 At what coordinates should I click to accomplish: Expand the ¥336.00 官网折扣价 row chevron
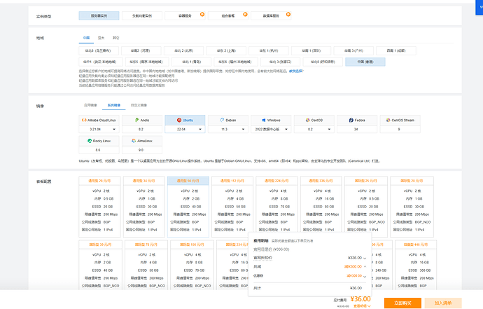click(x=365, y=258)
